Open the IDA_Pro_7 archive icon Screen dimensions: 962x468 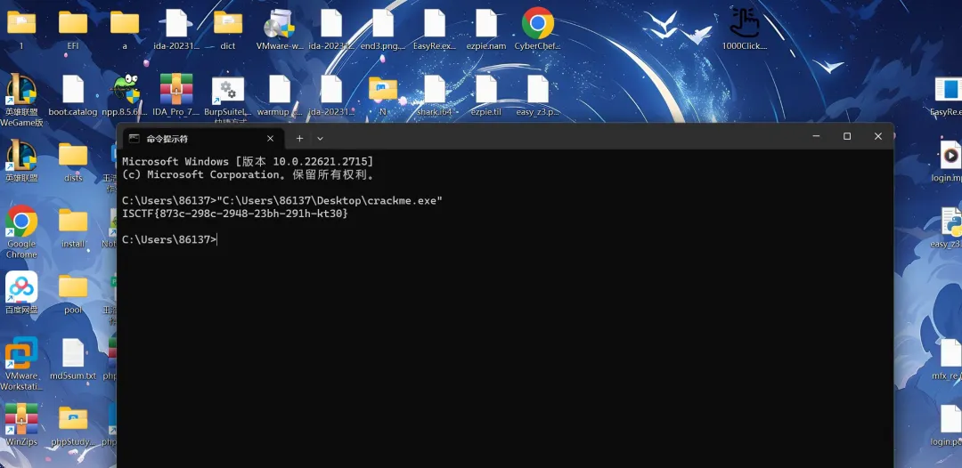176,90
